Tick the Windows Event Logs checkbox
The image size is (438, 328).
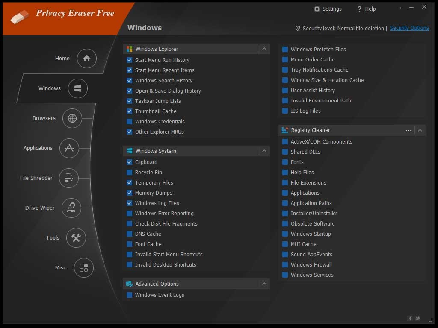[x=130, y=295]
